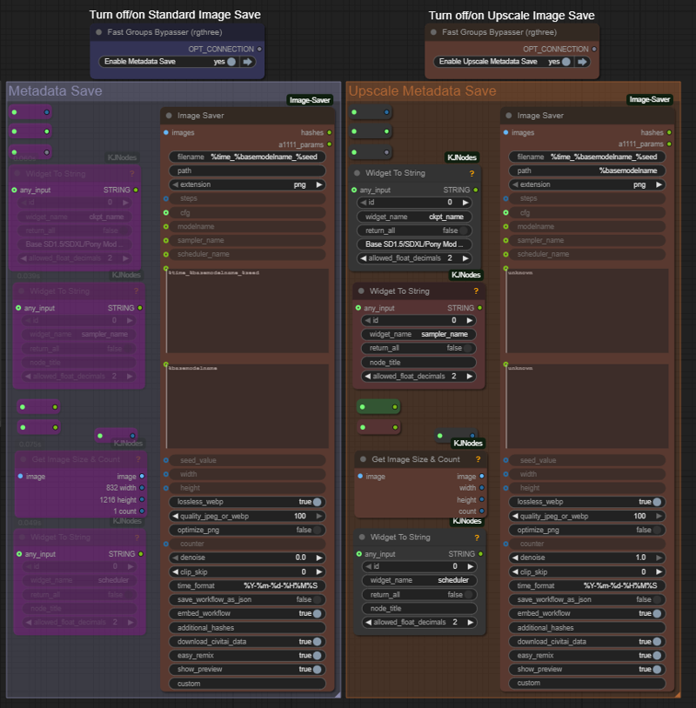The width and height of the screenshot is (696, 708).
Task: Next extension option arrow in Metadata Save Image Saver
Action: pos(319,184)
